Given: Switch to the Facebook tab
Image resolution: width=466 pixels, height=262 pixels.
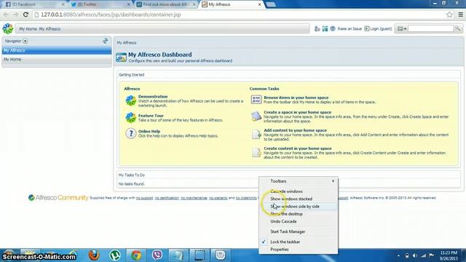Looking at the screenshot, I should [34, 4].
